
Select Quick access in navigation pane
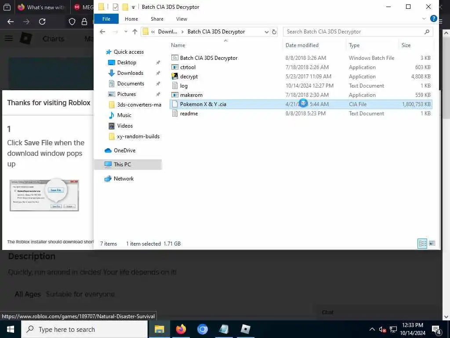click(129, 52)
